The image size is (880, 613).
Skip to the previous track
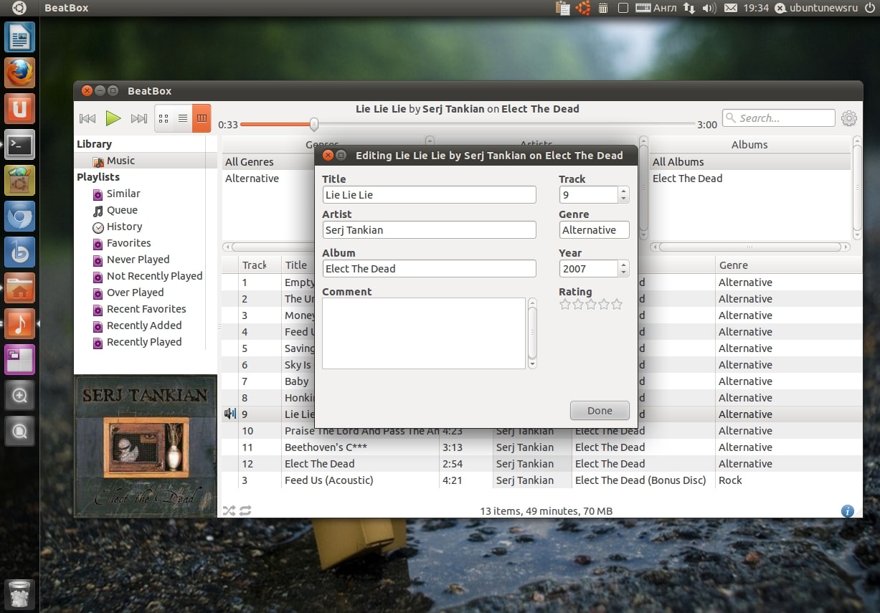(87, 118)
